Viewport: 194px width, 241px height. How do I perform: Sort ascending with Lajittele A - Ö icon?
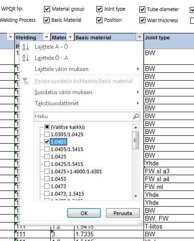25,47
